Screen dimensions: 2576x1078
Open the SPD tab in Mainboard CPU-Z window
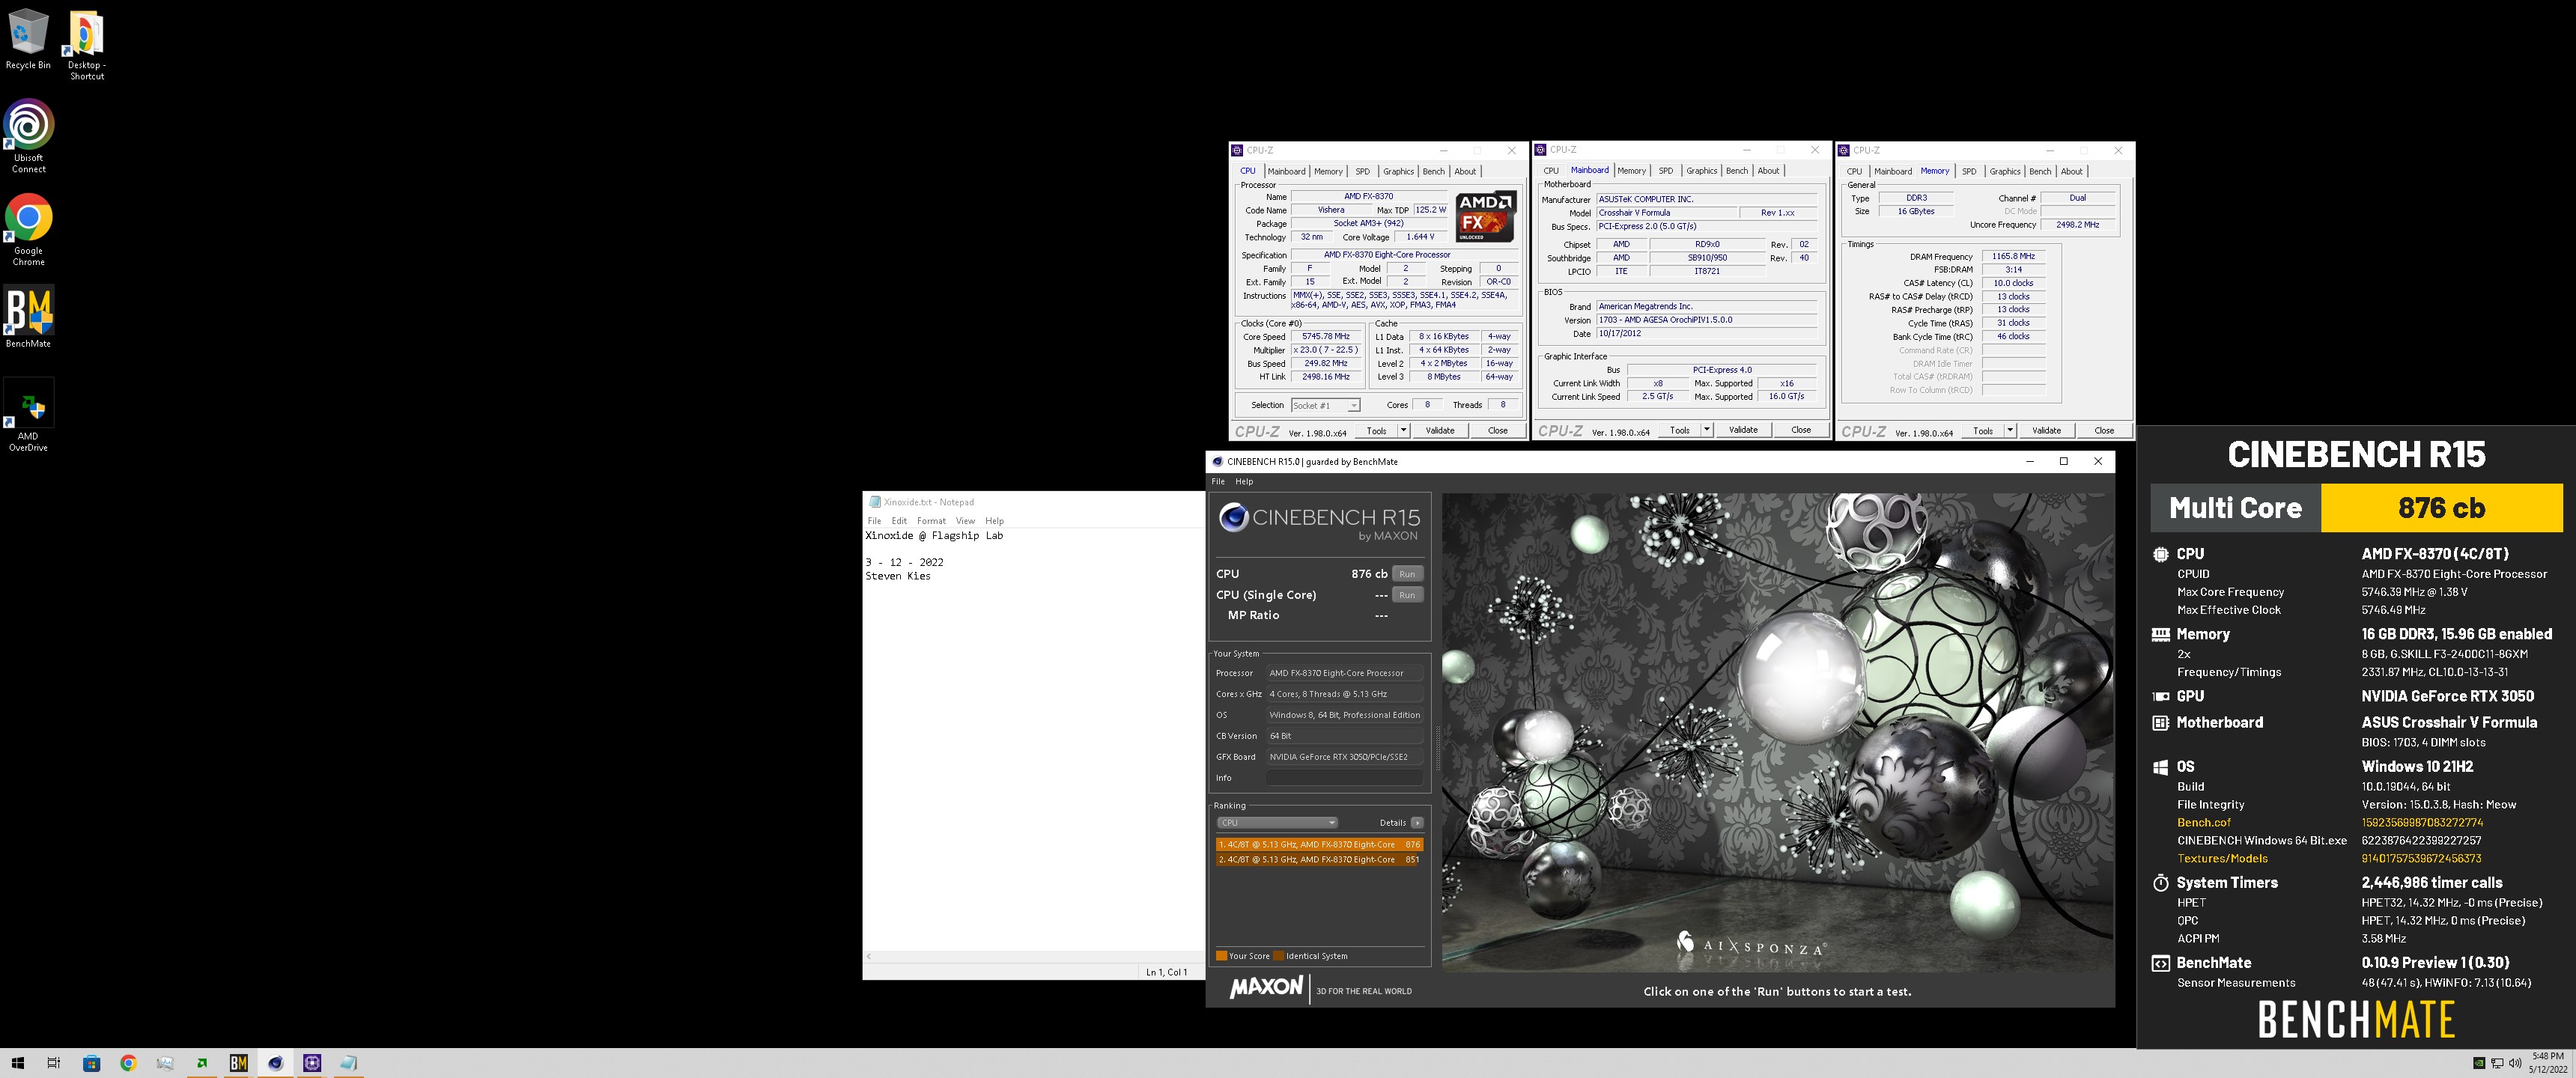coord(1665,171)
